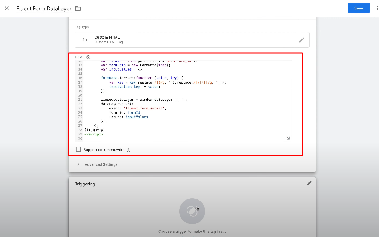Click the Custom HTML code brackets icon
This screenshot has height=237, width=379.
(x=85, y=40)
